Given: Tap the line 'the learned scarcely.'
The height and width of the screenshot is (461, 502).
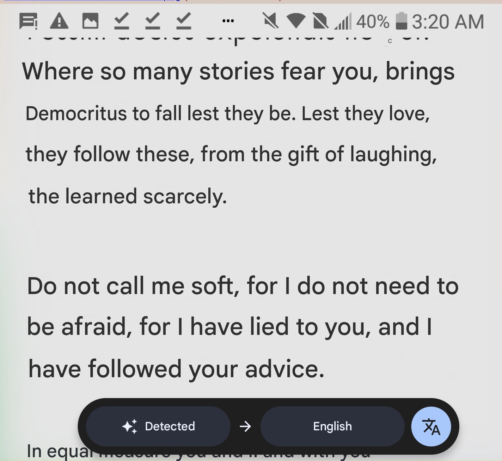Looking at the screenshot, I should click(128, 196).
